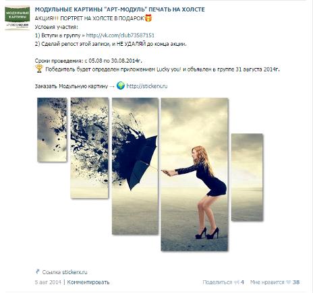Click the second canvas panel with splatter
Screen dimensions: 313x293
pos(89,148)
